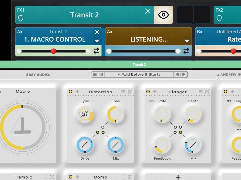The height and width of the screenshot is (180, 241).
Task: Click the Distortion Type selector knob
Action: (85, 114)
